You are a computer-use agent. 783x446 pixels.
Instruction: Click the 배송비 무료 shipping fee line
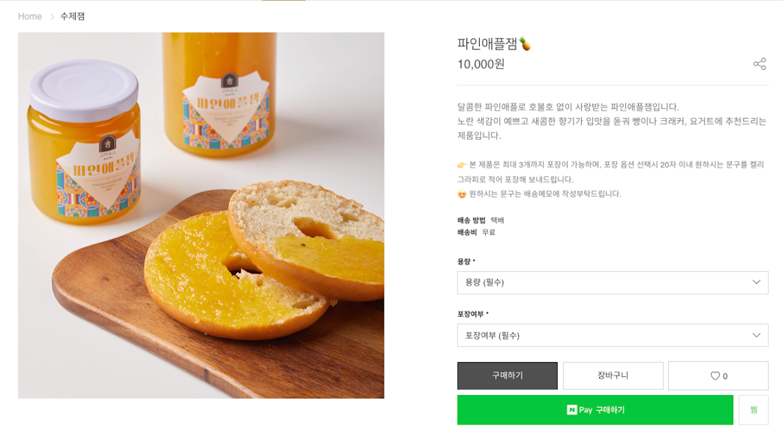click(x=476, y=232)
